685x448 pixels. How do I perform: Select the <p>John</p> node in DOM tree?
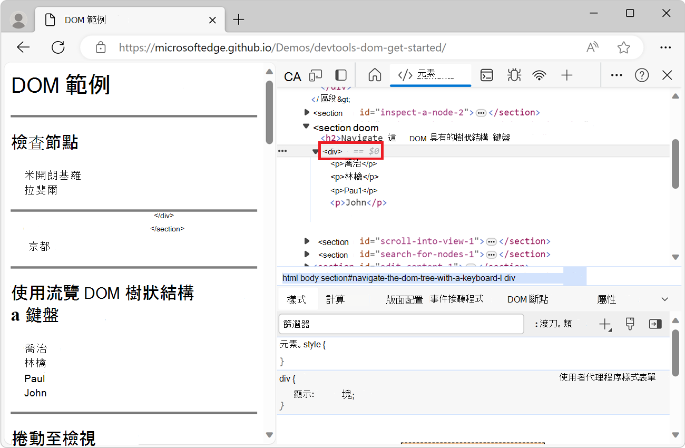coord(359,203)
